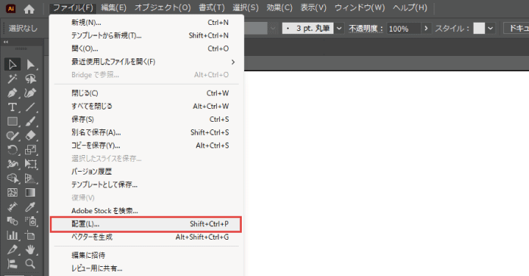Activate the Type tool
529x276 pixels.
[x=12, y=107]
